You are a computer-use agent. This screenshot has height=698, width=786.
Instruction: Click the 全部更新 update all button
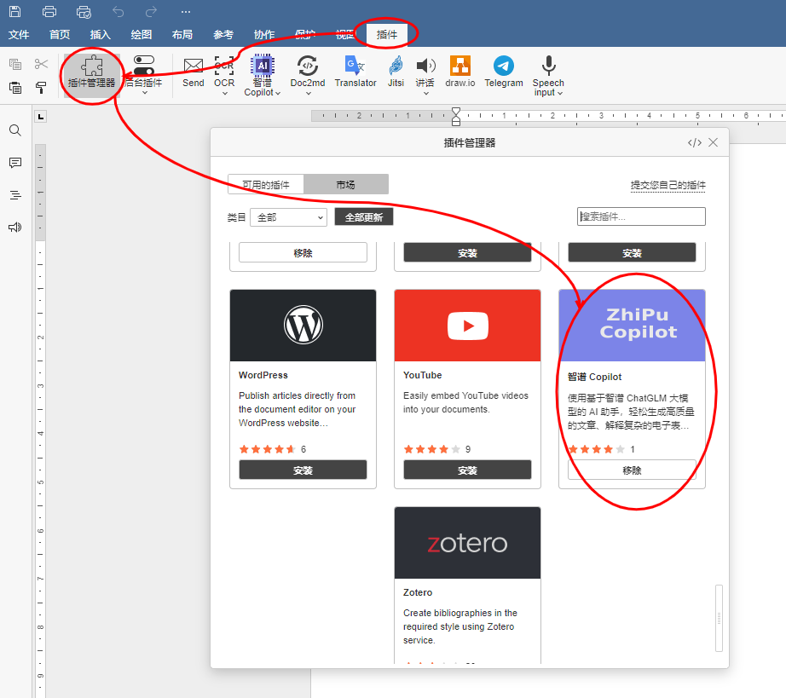pos(364,217)
